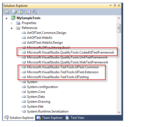
Task: Click the System.Data reference icon
Action: [x=23, y=97]
